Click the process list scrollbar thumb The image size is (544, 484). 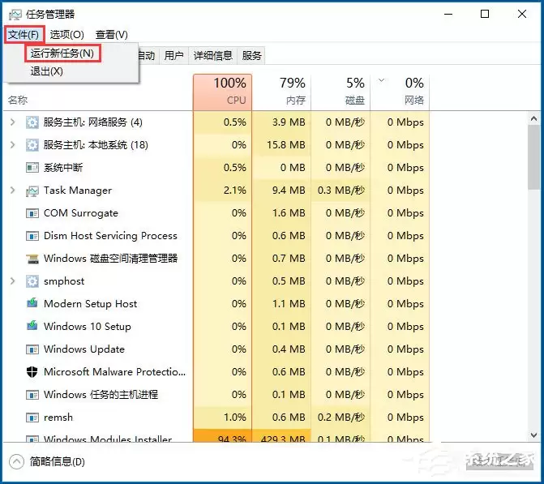(534, 157)
